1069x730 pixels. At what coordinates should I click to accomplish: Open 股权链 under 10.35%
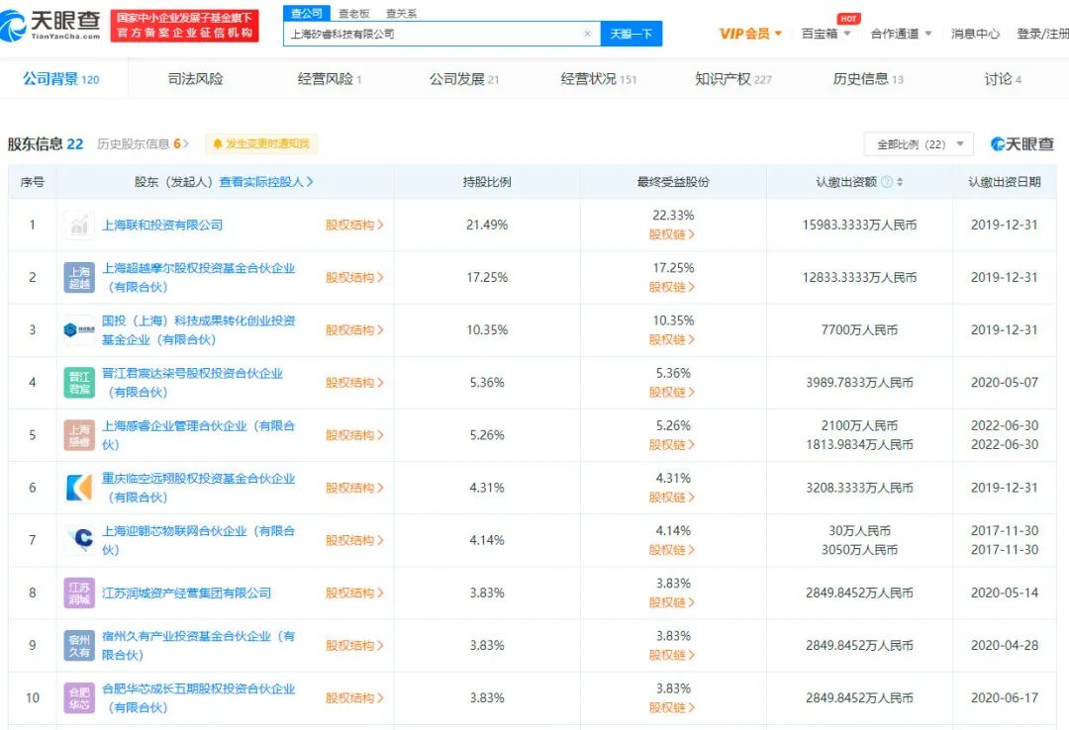click(671, 339)
